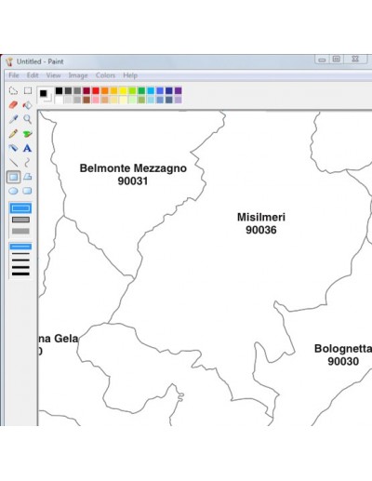The width and height of the screenshot is (372, 481).
Task: Minimize the Paint window
Action: pos(322,60)
